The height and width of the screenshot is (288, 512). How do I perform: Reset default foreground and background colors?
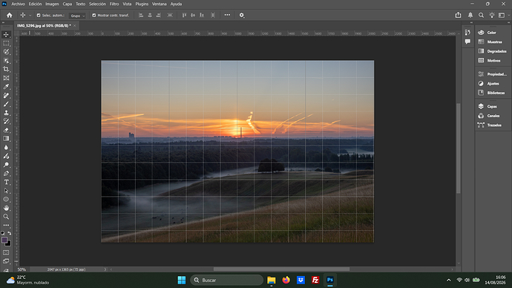click(x=3, y=233)
